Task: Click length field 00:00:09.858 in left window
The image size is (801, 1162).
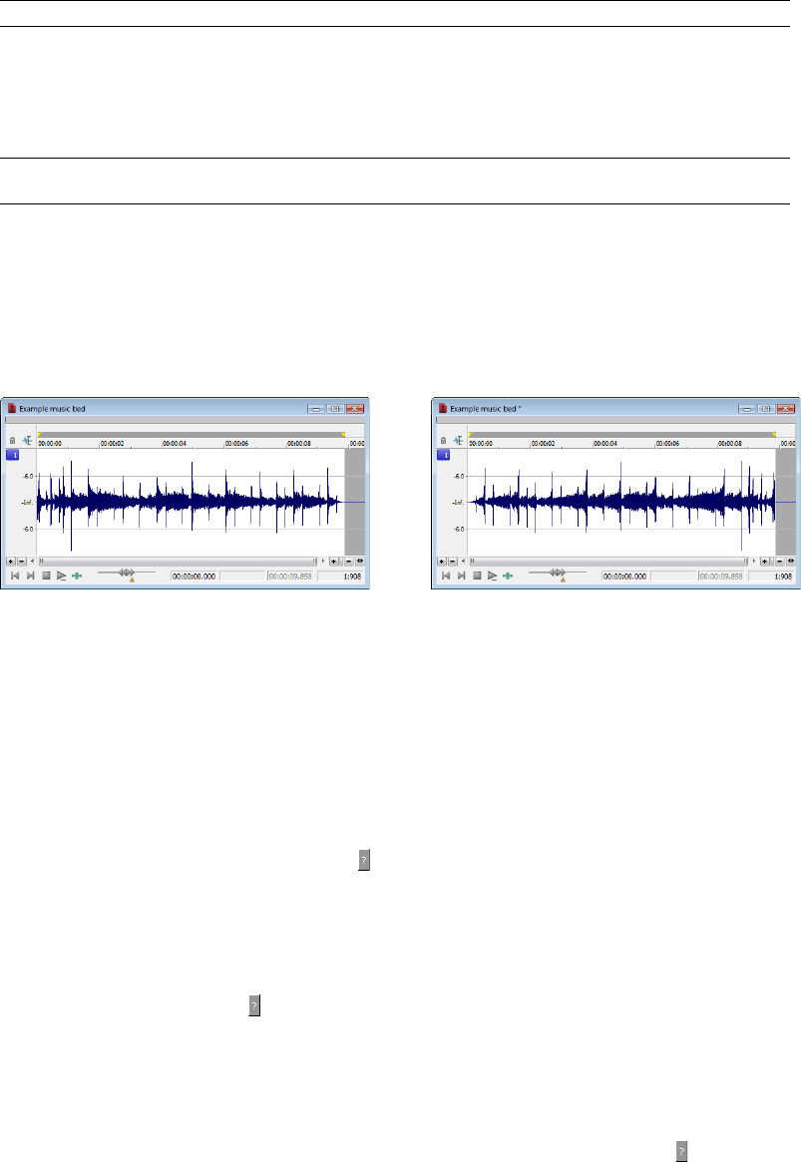Action: 290,576
